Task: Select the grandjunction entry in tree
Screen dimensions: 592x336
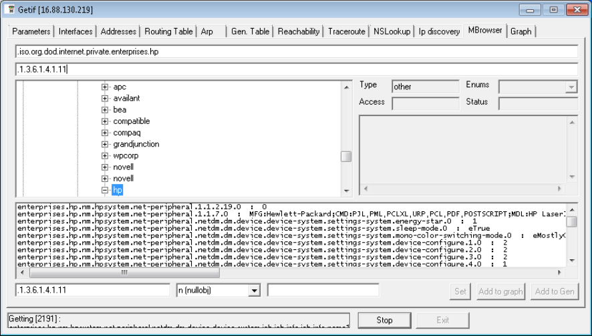Action: click(x=136, y=144)
